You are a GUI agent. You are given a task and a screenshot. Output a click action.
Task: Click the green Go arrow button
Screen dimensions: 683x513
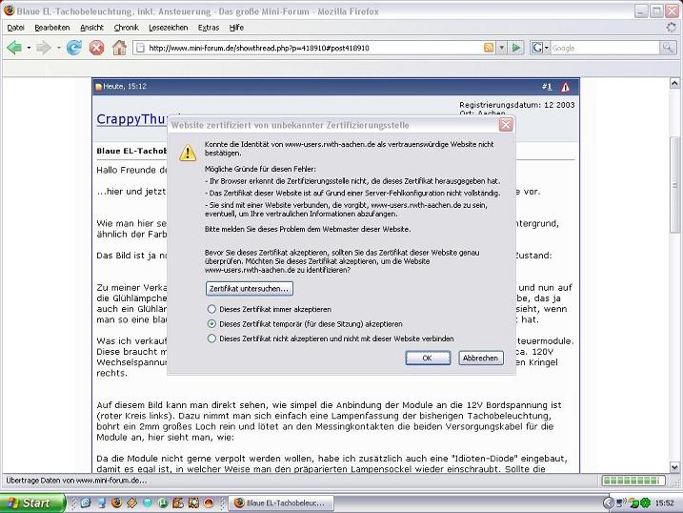(516, 47)
